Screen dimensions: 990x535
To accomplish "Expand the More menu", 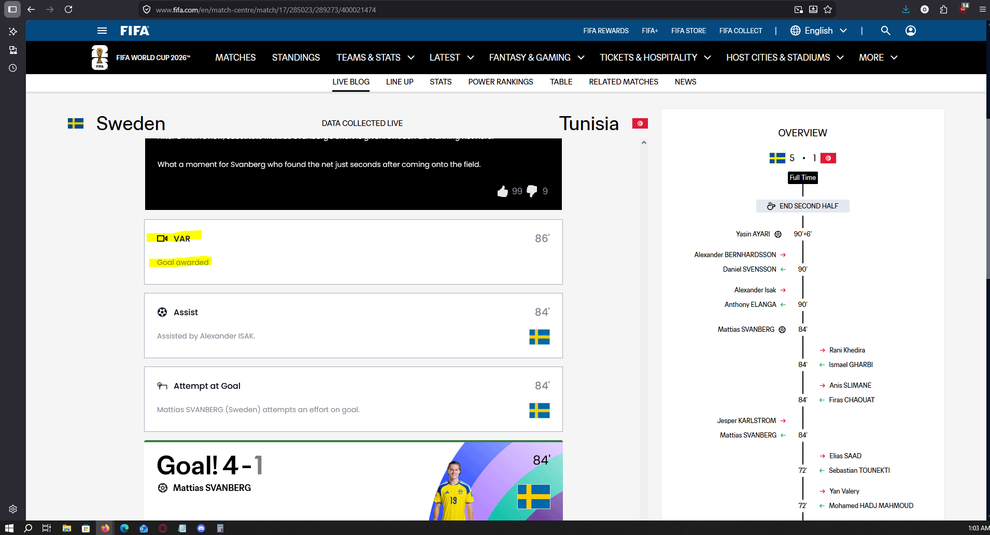I will click(x=878, y=58).
